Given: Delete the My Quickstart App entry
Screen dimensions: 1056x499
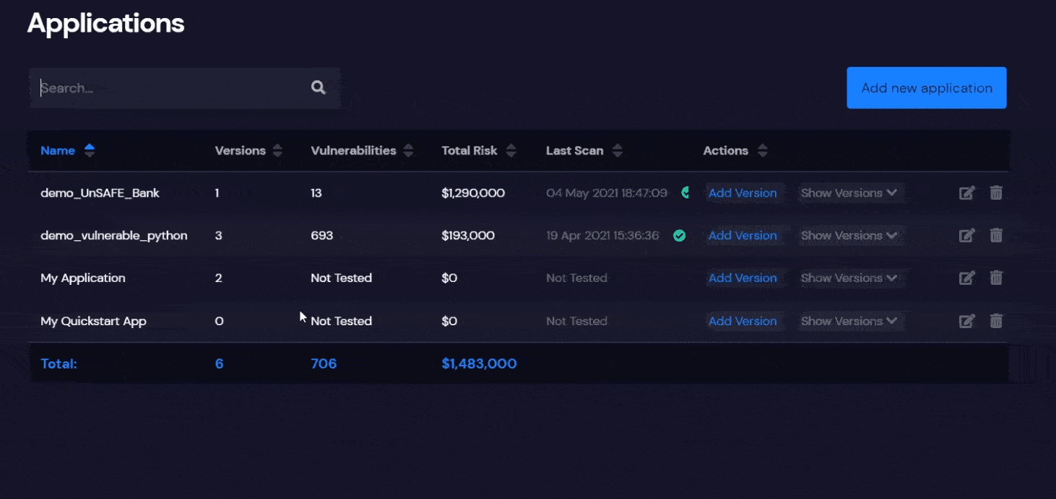Looking at the screenshot, I should click(996, 321).
